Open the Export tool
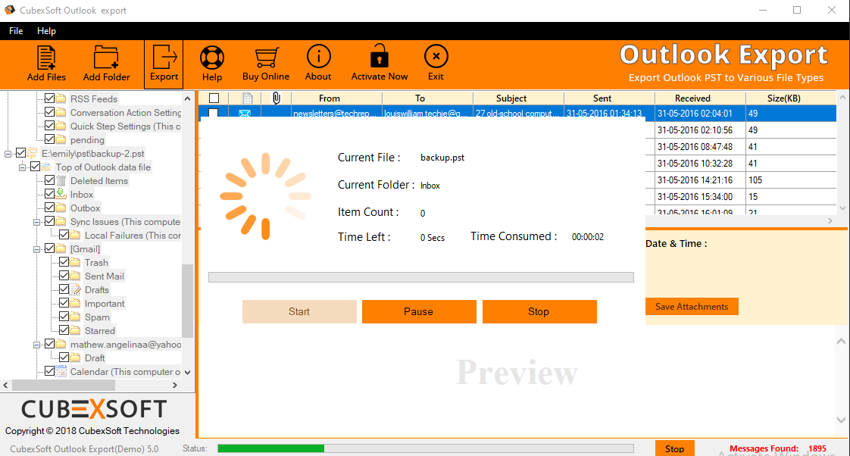The image size is (850, 456). click(x=164, y=64)
